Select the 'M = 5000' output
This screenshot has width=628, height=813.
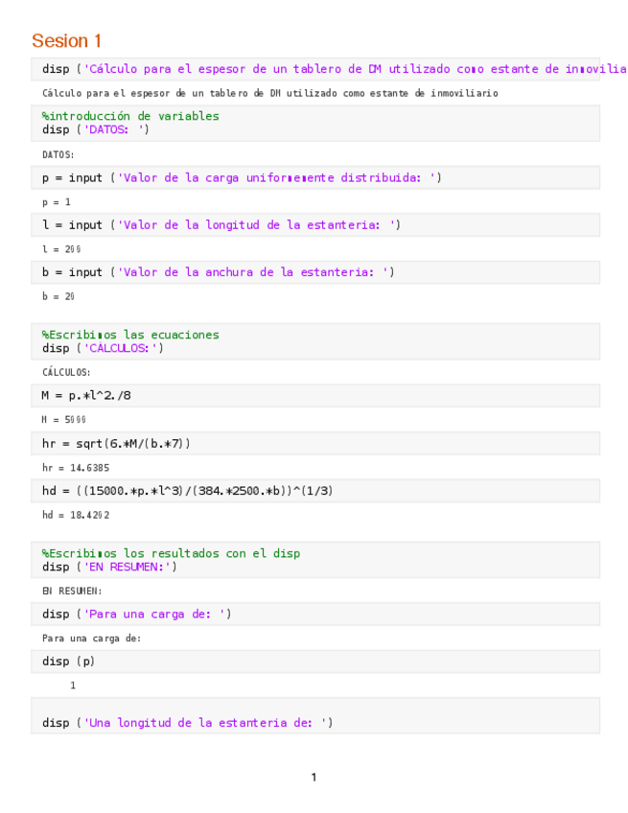64,420
